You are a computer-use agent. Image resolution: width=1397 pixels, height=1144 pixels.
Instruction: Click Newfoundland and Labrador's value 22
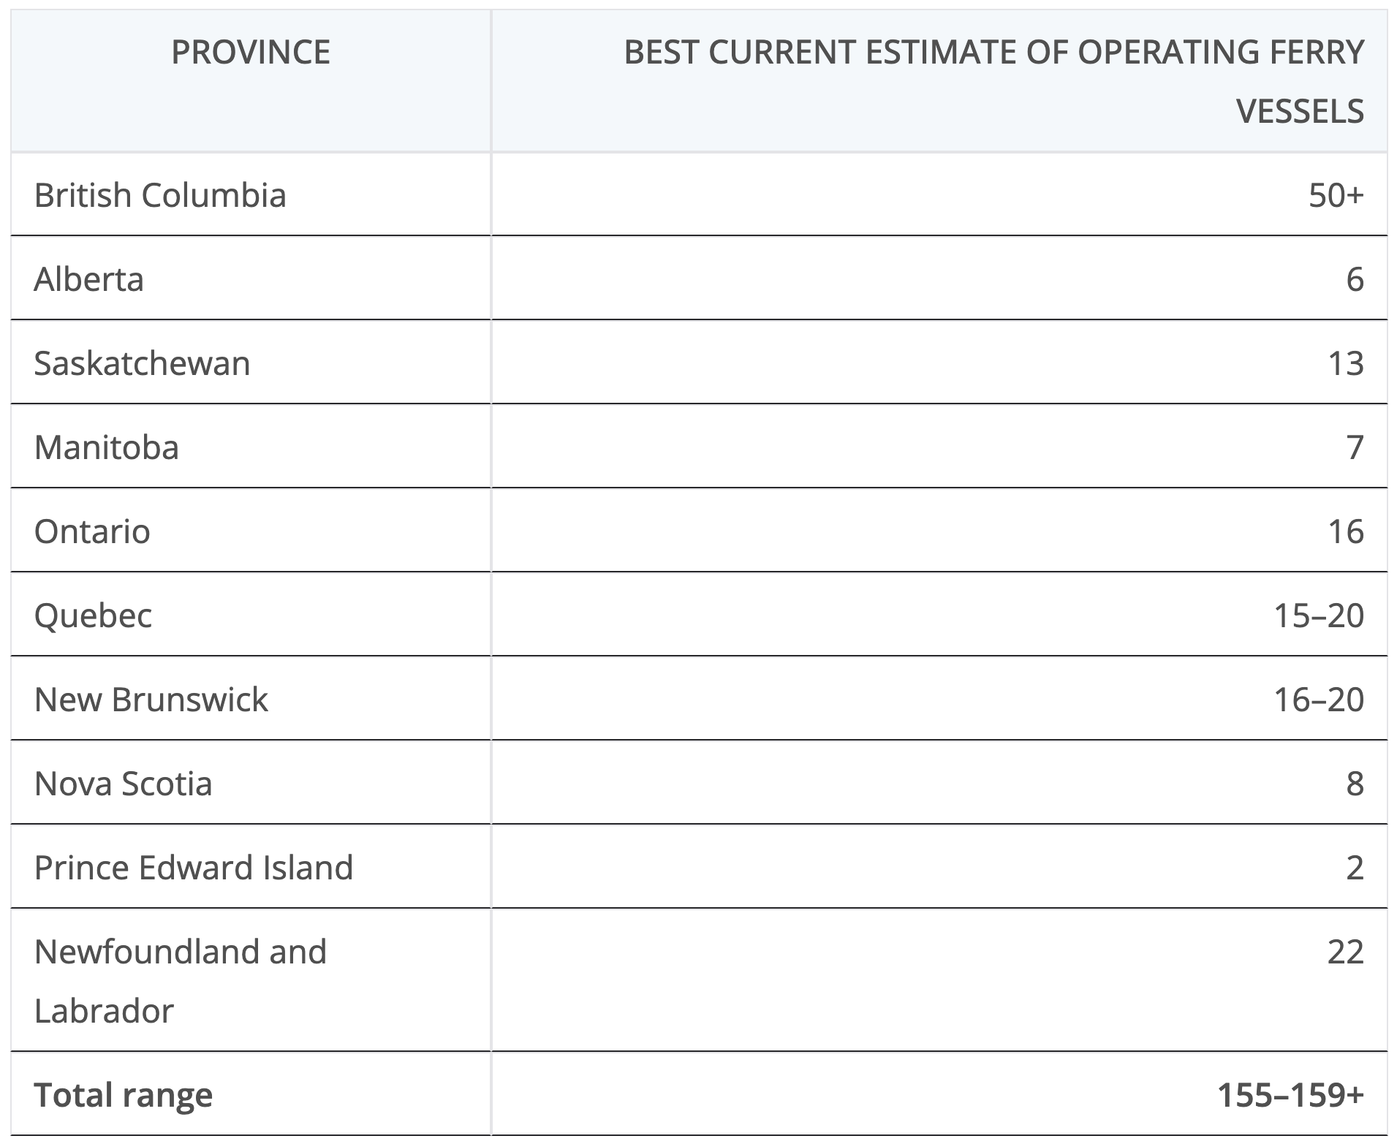click(x=1345, y=952)
